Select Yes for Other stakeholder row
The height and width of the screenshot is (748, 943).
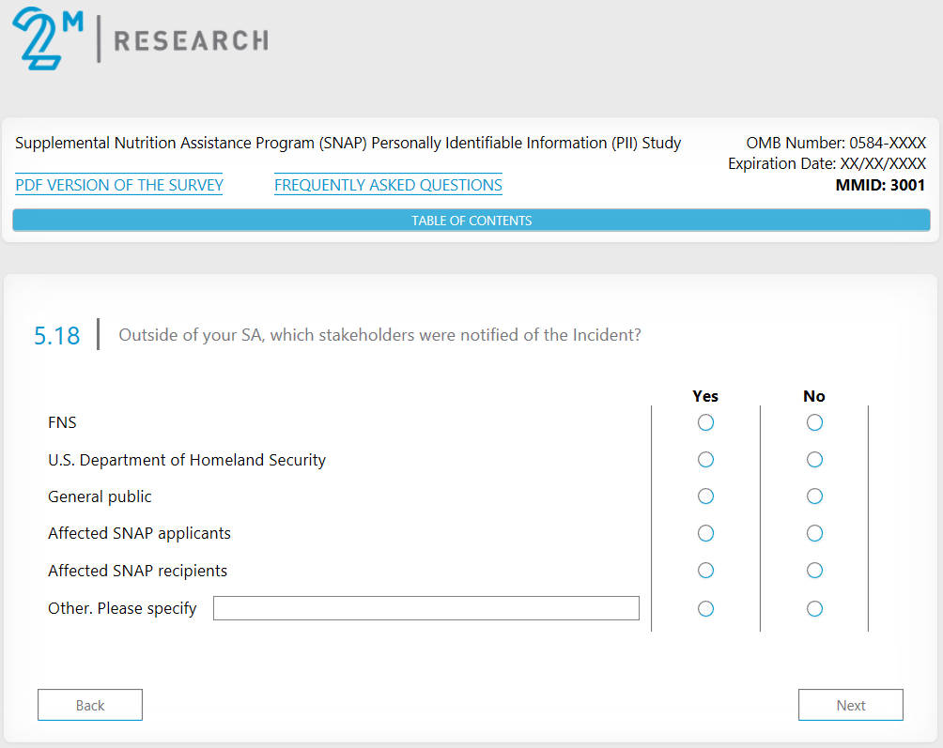705,609
